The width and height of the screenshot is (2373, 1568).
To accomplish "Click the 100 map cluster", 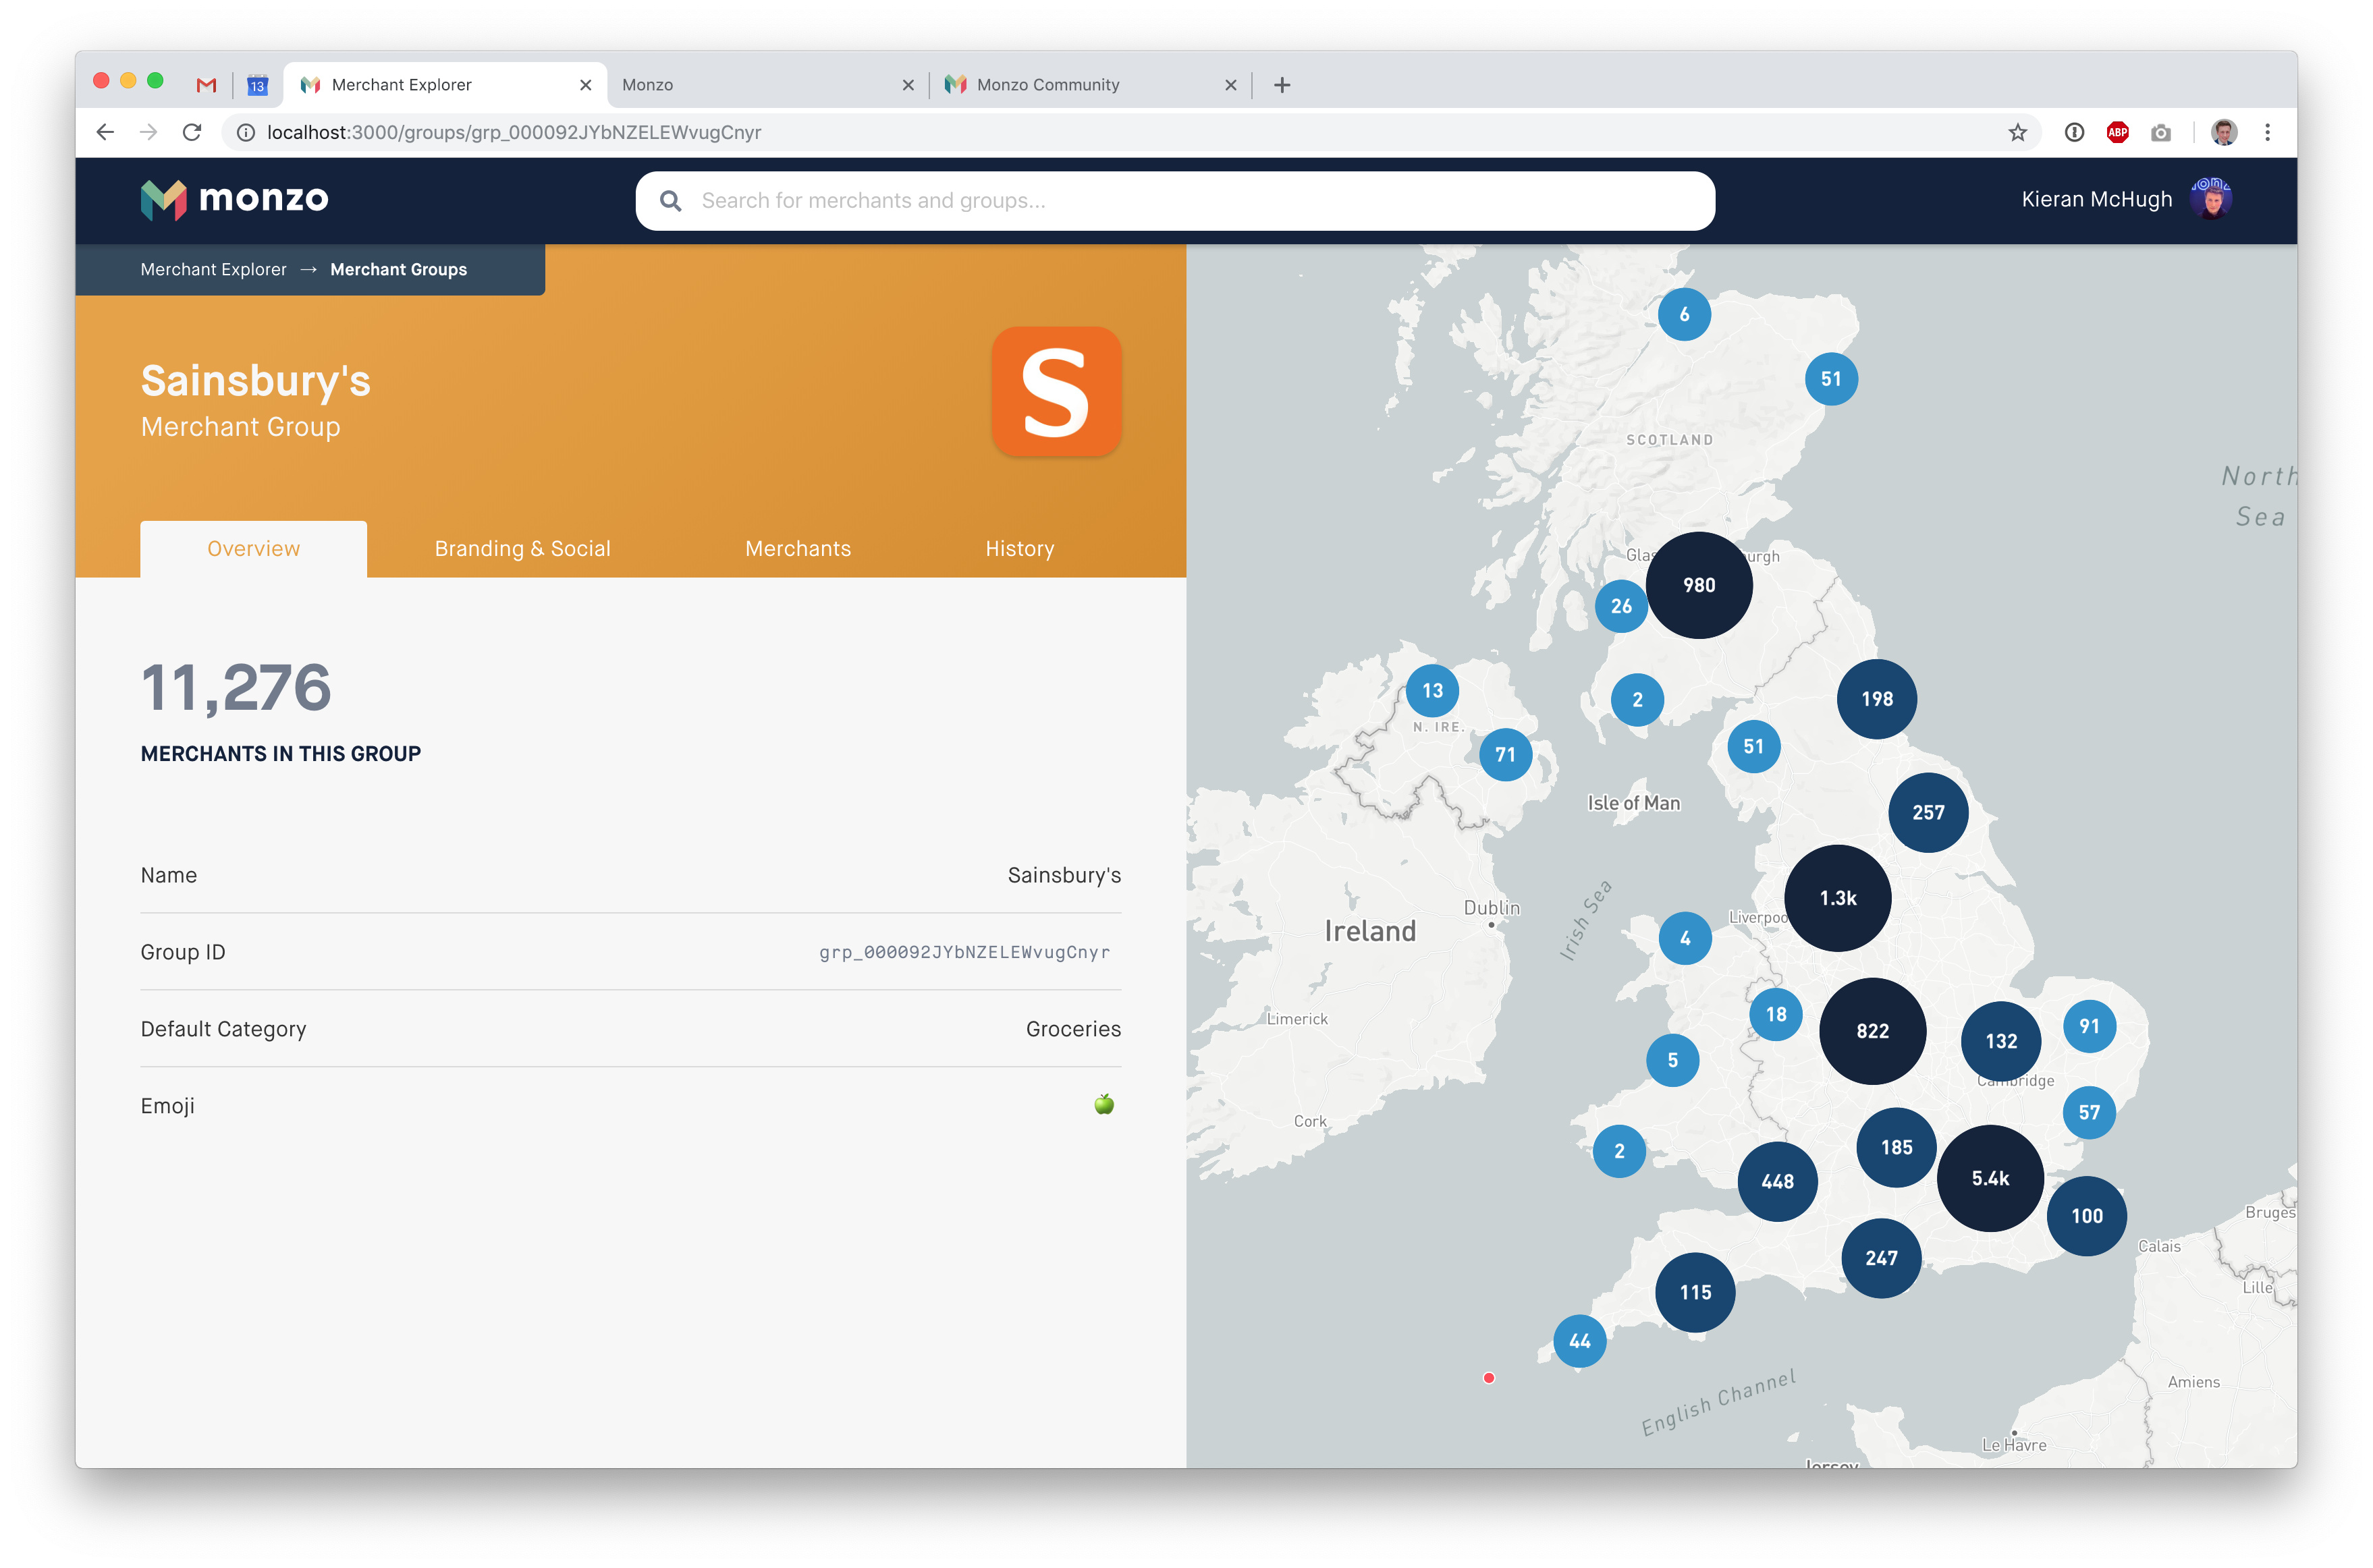I will (2087, 1216).
